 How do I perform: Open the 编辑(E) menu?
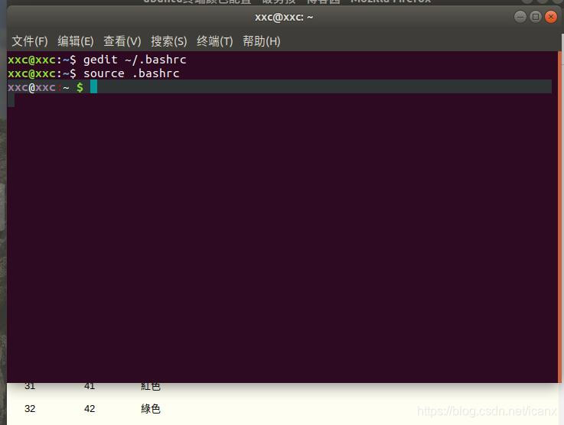76,41
